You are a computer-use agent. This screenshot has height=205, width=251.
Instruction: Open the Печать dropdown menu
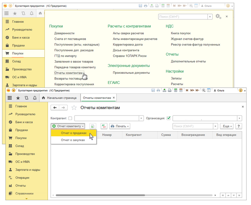pos(120,126)
